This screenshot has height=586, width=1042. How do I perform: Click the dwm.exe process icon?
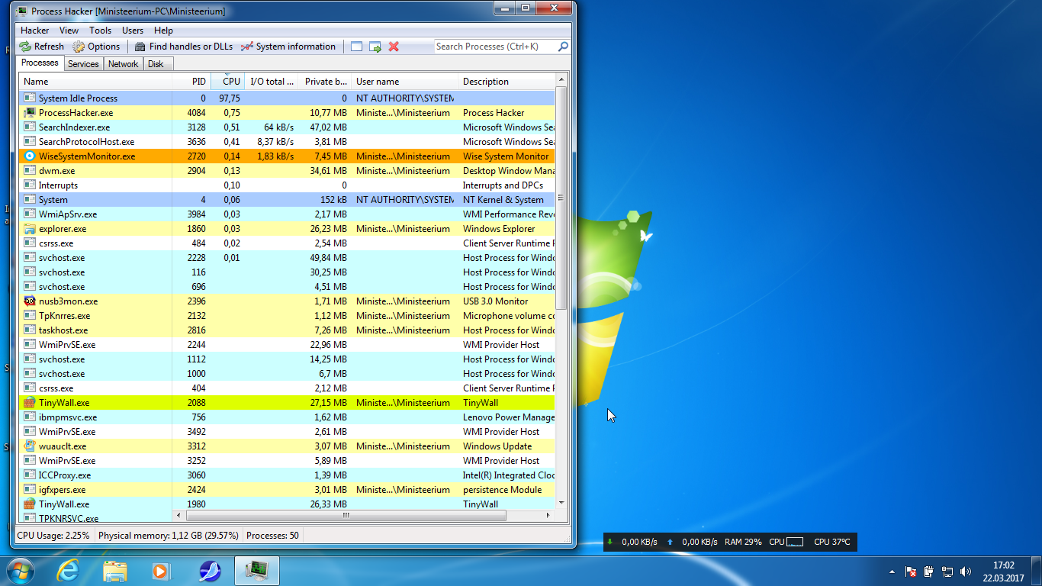point(30,171)
